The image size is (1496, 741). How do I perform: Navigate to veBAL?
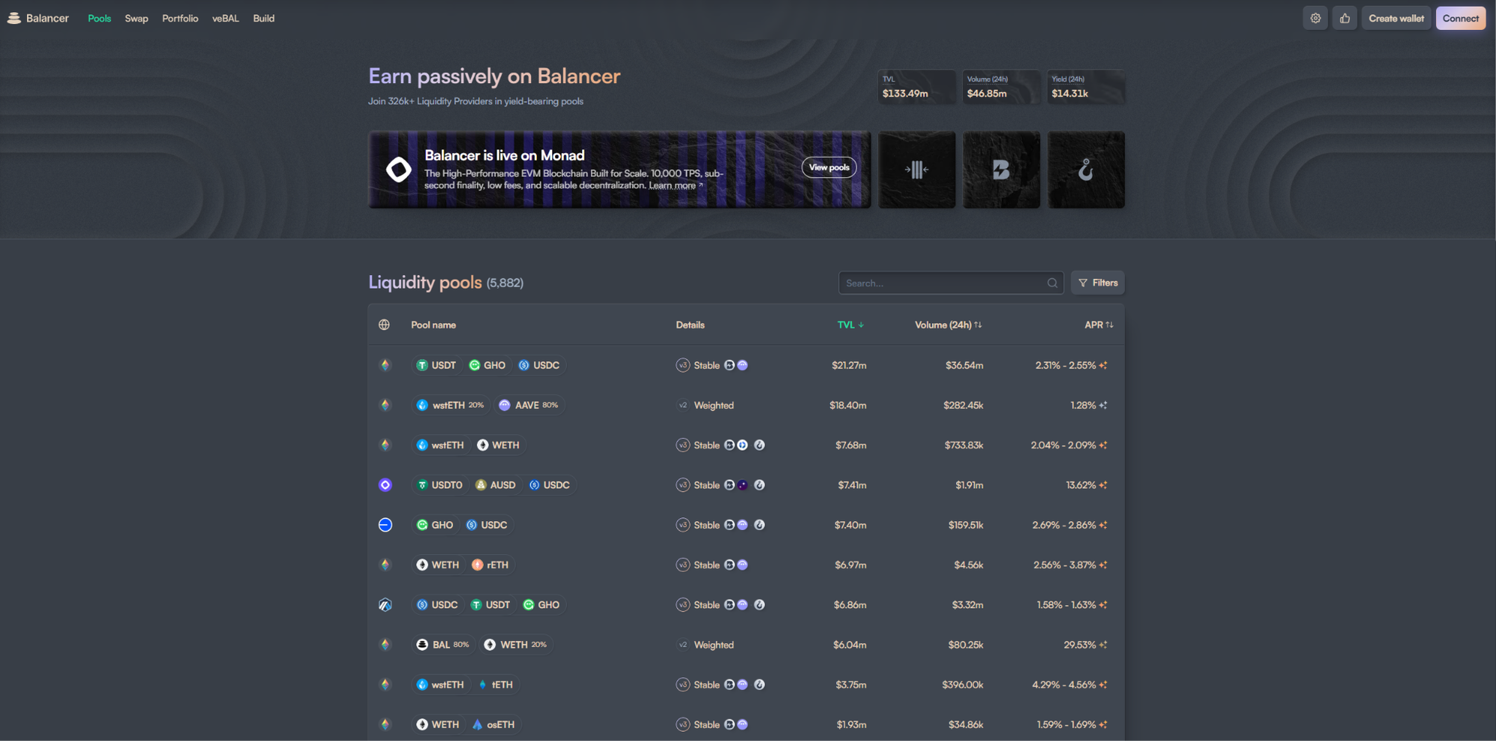225,18
